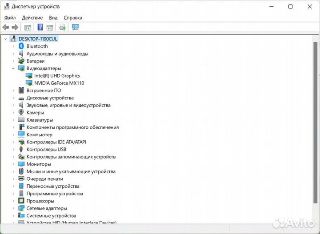Select the Переносные устройства label
Image resolution: width=320 pixels, height=234 pixels.
(x=53, y=186)
